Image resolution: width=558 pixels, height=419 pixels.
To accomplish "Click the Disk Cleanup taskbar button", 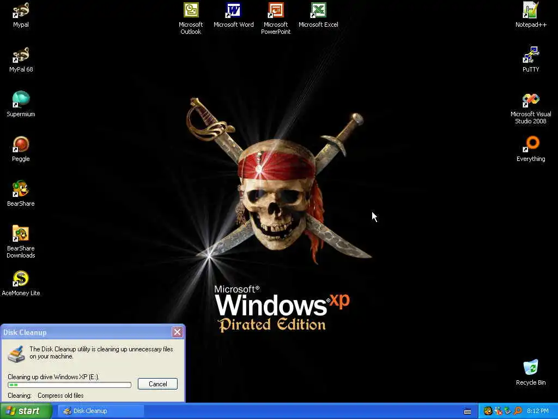I will click(101, 411).
